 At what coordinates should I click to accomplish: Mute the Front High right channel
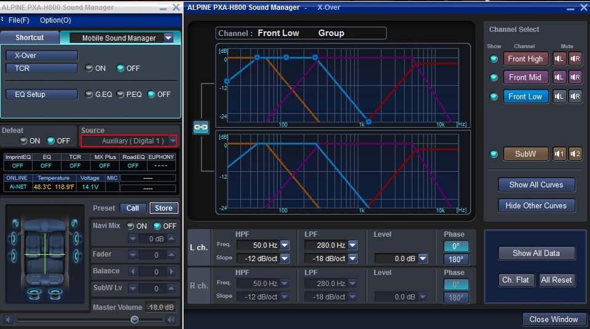coord(575,59)
